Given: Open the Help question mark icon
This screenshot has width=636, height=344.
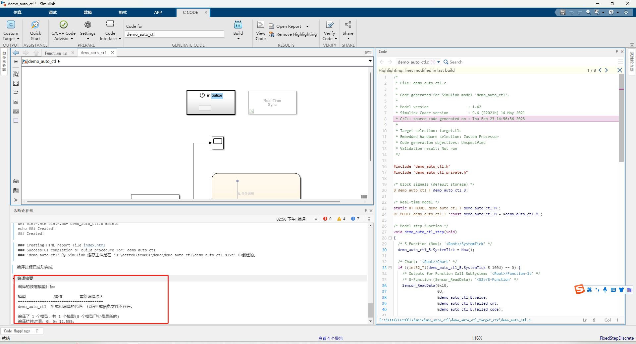Looking at the screenshot, I should 611,12.
